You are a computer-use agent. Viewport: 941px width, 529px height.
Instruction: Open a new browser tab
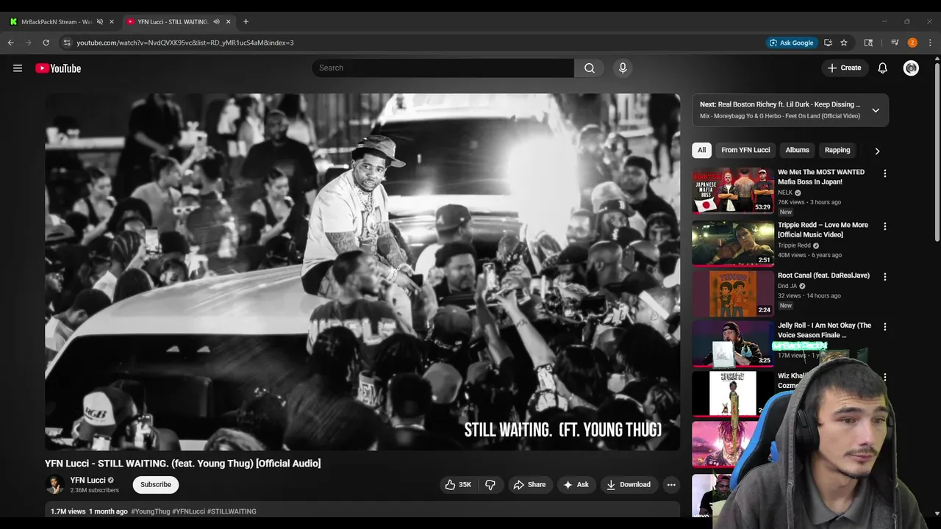tap(246, 22)
